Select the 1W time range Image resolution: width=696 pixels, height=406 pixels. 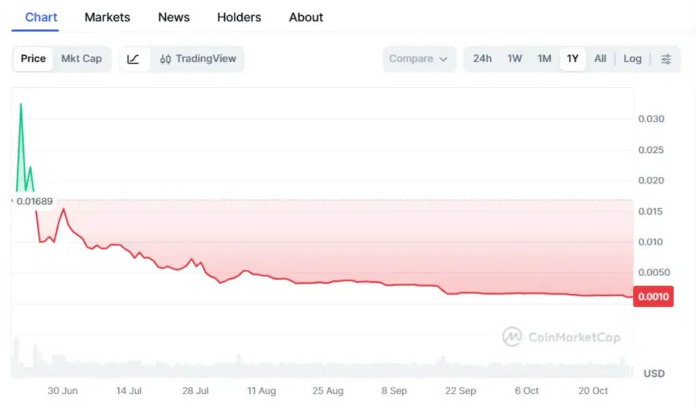click(x=515, y=58)
